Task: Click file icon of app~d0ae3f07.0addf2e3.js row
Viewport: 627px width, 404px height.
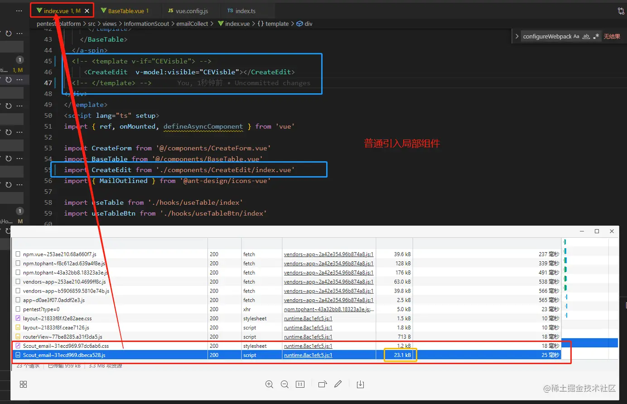Action: click(18, 300)
